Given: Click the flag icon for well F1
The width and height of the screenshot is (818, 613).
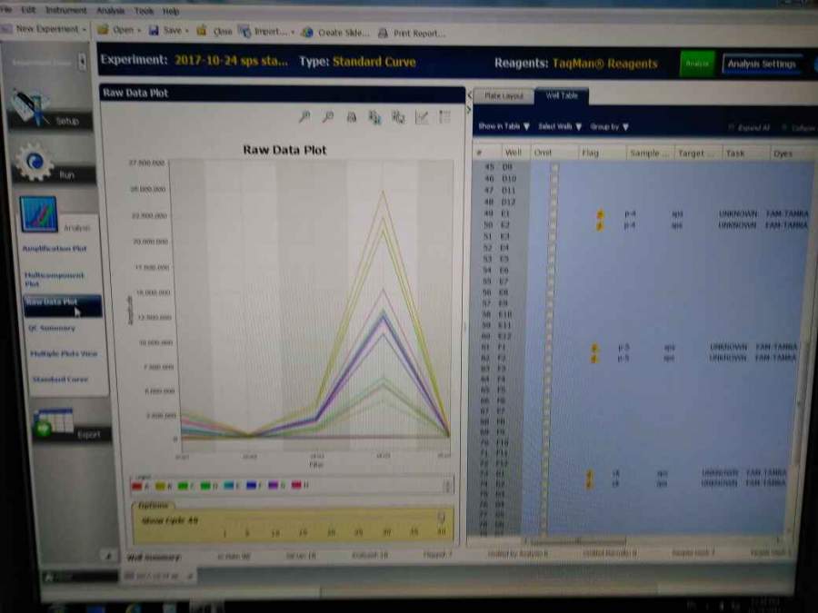Looking at the screenshot, I should (x=594, y=348).
